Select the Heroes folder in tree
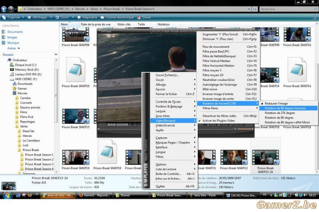The image size is (319, 212). pos(27,136)
